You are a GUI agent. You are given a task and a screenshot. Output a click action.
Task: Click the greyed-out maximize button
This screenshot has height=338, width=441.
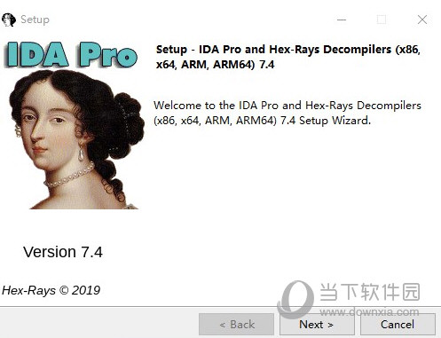click(x=382, y=20)
